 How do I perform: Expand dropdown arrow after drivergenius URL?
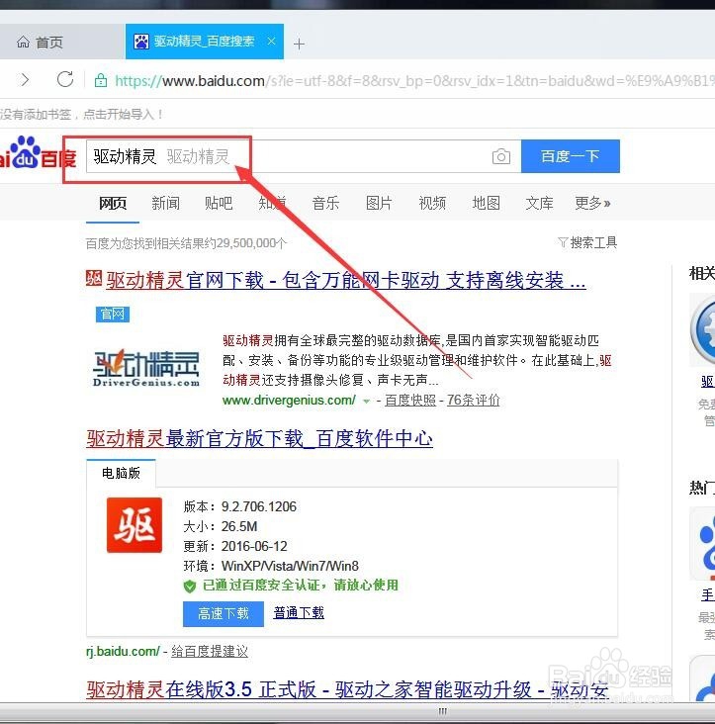pos(367,402)
